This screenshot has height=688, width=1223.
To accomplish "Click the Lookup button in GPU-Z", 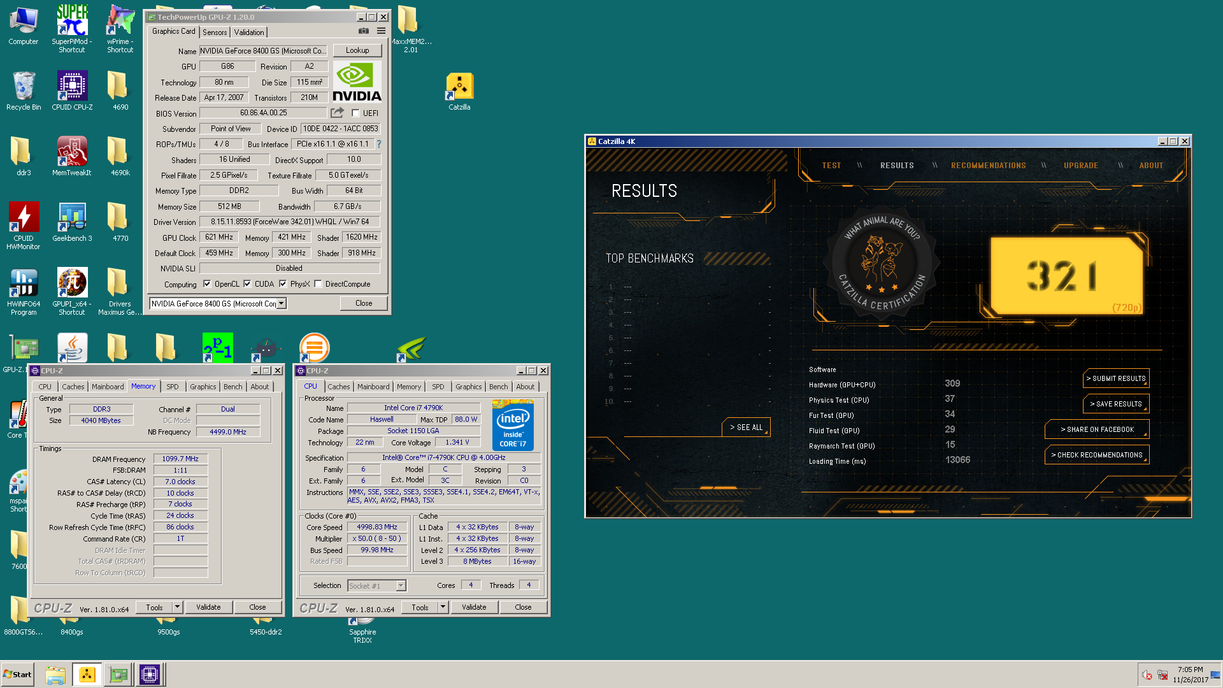I will [x=357, y=50].
